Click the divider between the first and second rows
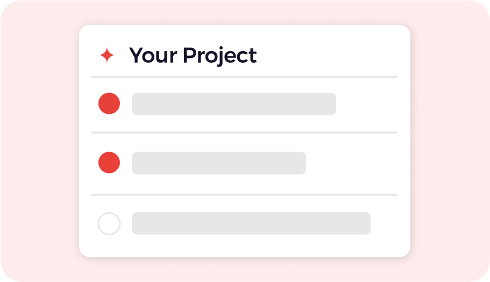490x282 pixels. (244, 132)
